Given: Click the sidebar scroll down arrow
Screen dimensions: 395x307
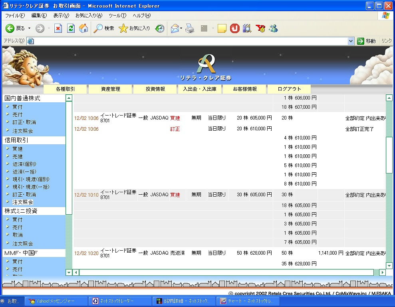Looking at the screenshot, I should point(69,272).
